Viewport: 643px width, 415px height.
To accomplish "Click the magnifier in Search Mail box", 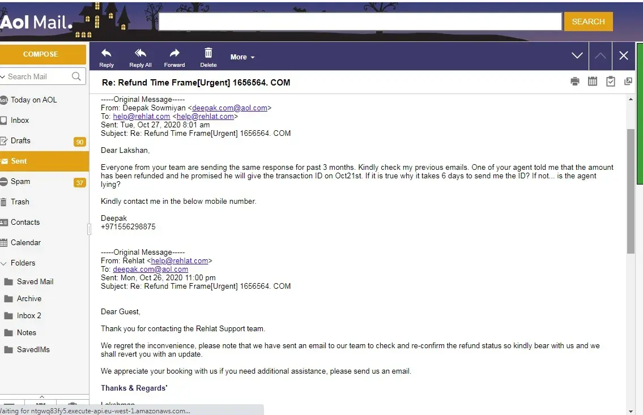I will pyautogui.click(x=76, y=76).
